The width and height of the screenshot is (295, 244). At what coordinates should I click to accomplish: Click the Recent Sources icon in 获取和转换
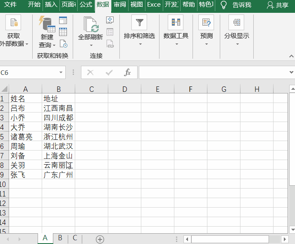63,44
